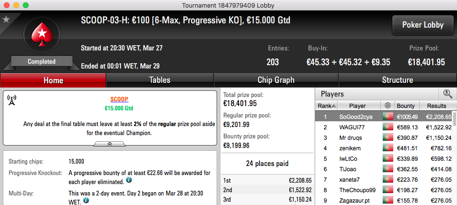Collapse the SCOOP announcement panel
Viewport: 457px width, 205px height.
point(110,144)
